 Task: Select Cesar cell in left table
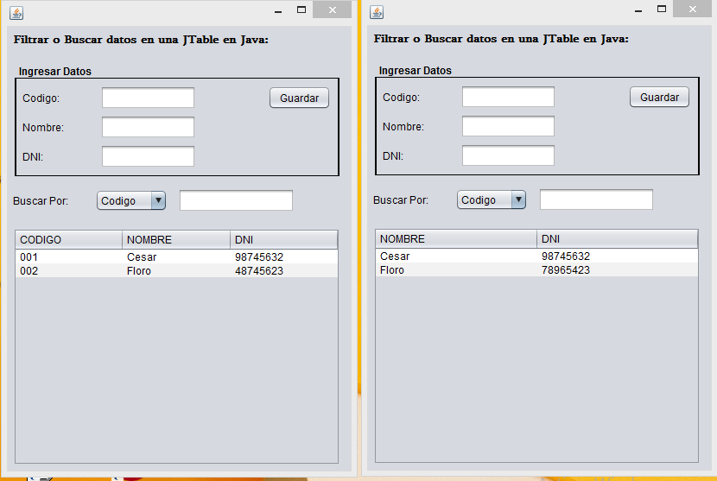pos(176,257)
